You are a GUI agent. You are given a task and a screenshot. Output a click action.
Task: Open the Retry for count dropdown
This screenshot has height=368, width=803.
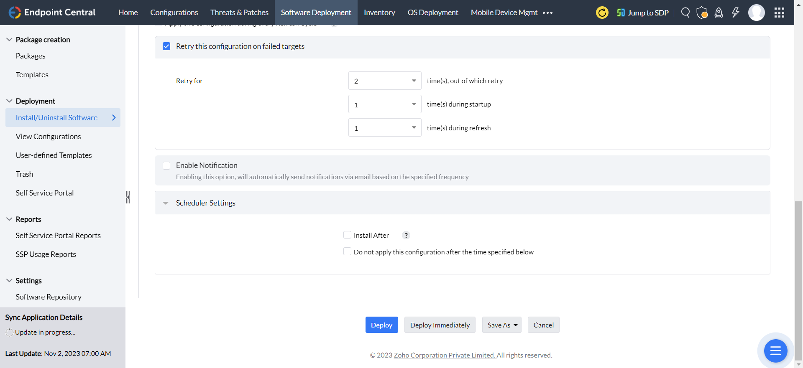pos(384,81)
